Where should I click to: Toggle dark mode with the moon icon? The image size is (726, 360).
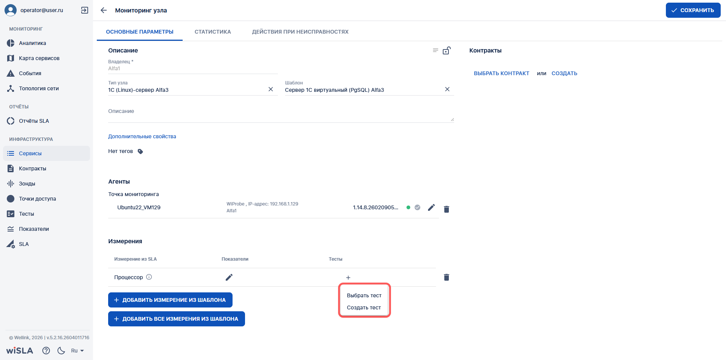pos(61,351)
